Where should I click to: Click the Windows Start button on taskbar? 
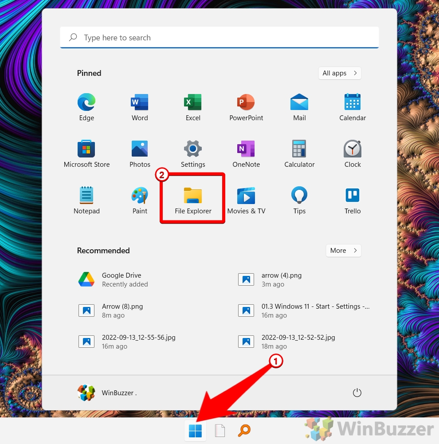pyautogui.click(x=195, y=431)
